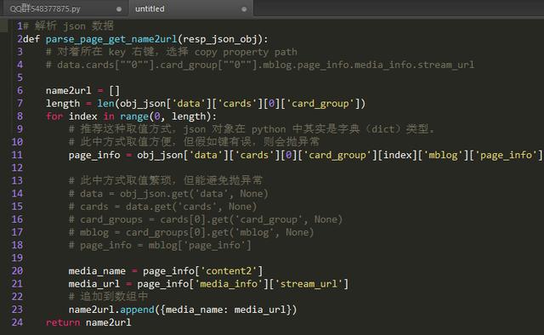Click line number 24 in the gutter

[17, 322]
